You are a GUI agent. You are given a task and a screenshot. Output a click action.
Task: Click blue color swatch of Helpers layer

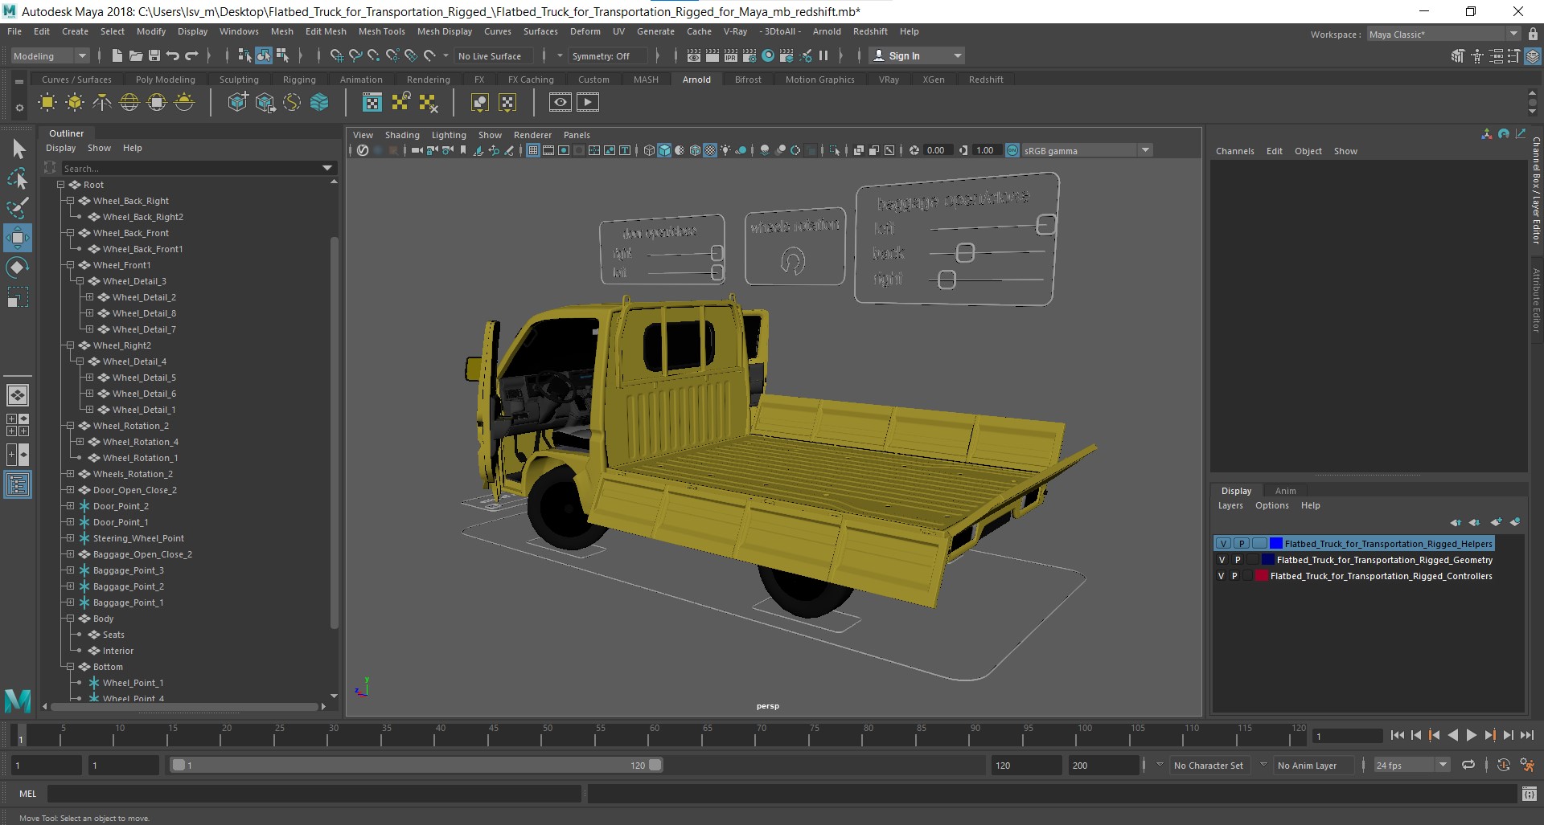coord(1276,544)
